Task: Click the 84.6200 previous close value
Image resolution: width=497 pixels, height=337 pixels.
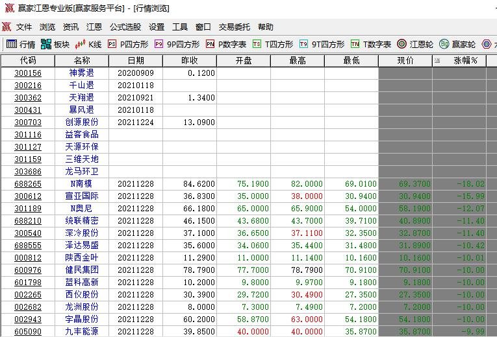Action: pos(199,184)
